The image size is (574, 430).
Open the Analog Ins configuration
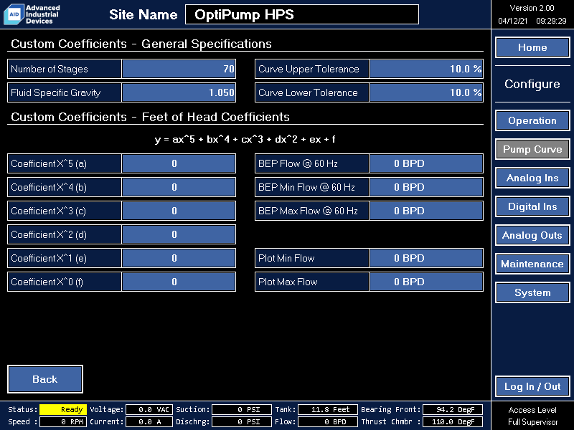point(532,178)
